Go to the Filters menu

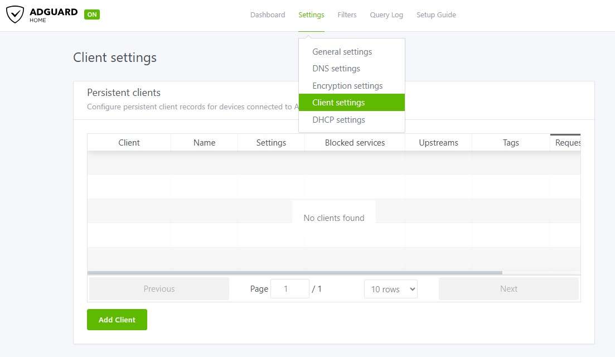point(347,15)
